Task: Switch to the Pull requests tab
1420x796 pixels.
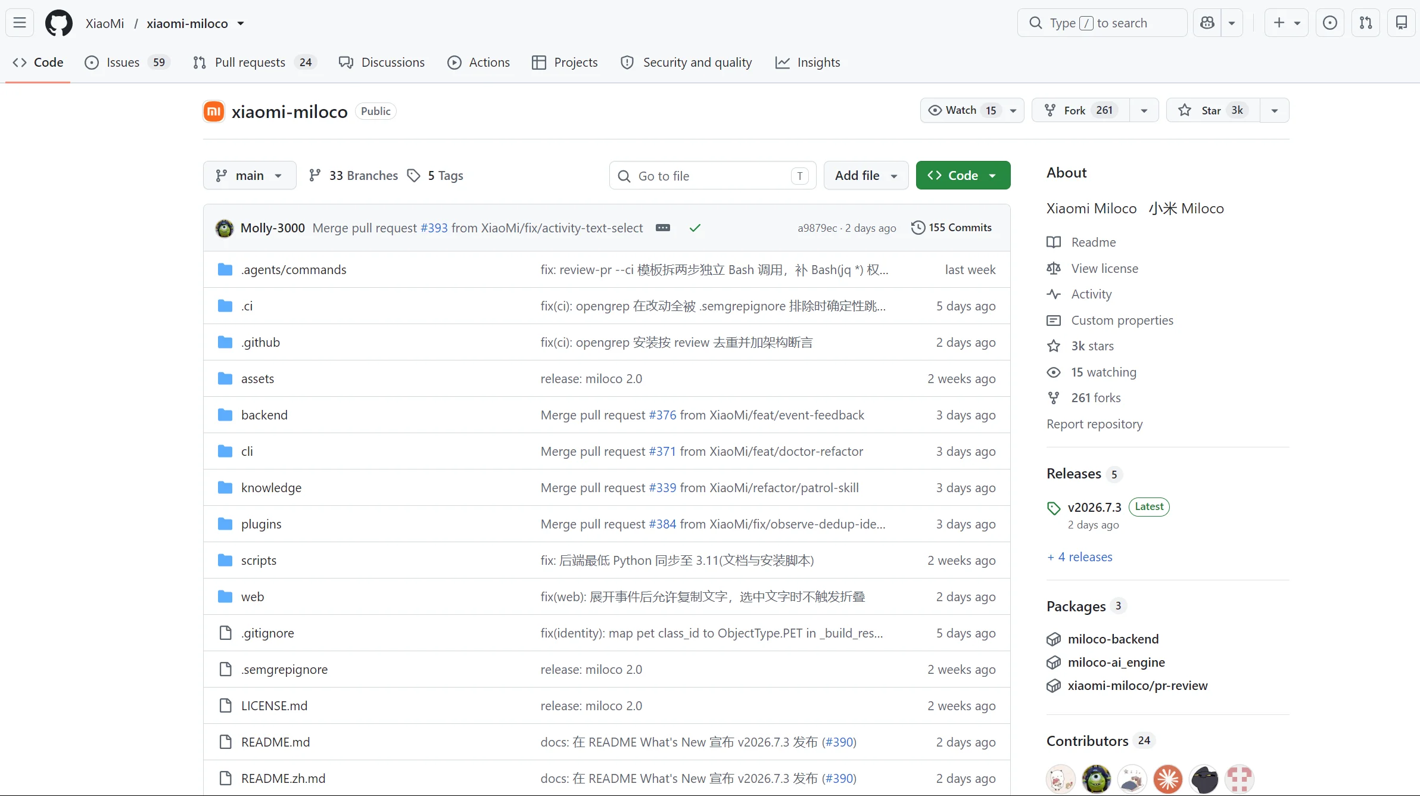Action: pyautogui.click(x=255, y=63)
